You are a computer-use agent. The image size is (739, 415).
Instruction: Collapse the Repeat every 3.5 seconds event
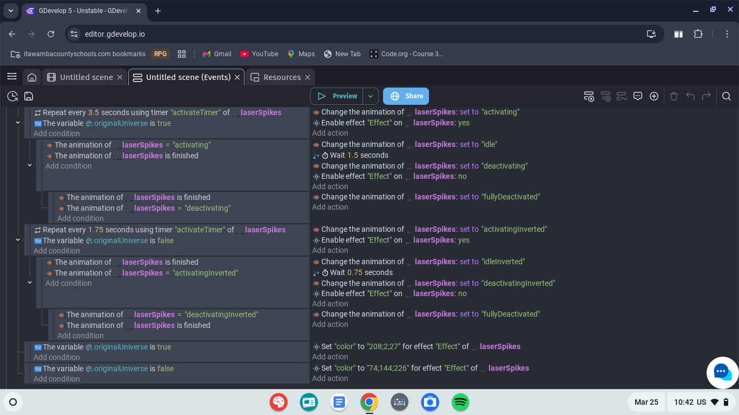click(x=18, y=123)
